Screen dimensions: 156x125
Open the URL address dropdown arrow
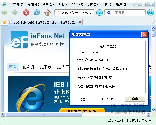91,13
